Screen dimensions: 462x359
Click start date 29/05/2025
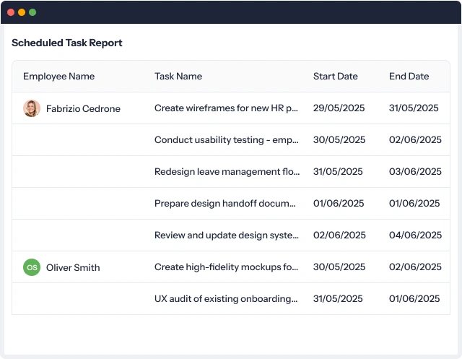tap(339, 108)
